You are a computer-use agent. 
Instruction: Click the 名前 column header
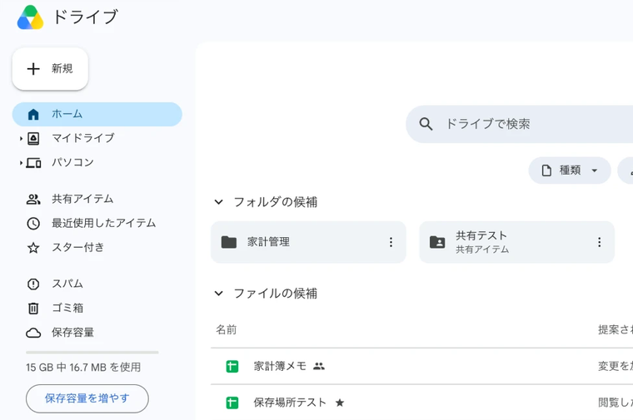click(x=227, y=329)
